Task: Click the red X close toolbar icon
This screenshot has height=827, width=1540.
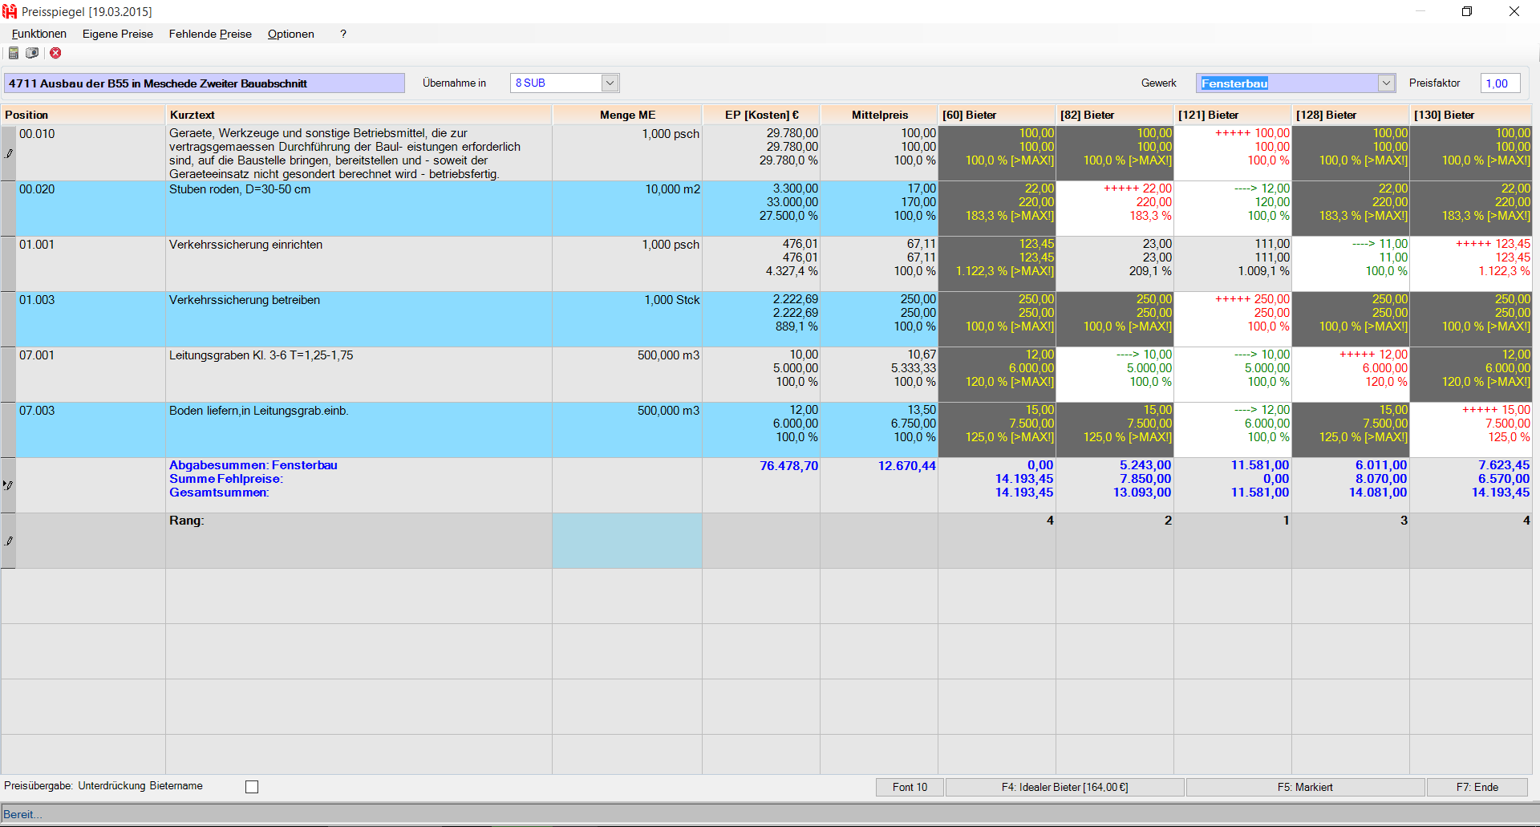Action: coord(55,53)
